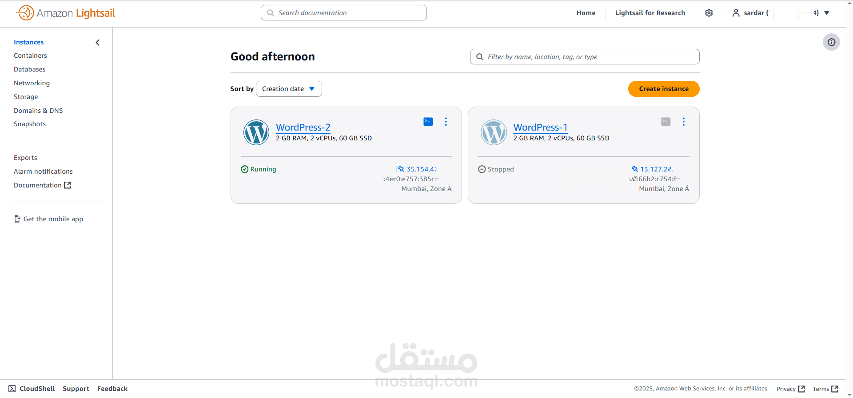Image resolution: width=853 pixels, height=398 pixels.
Task: Open Storage in the sidebar
Action: coord(26,97)
